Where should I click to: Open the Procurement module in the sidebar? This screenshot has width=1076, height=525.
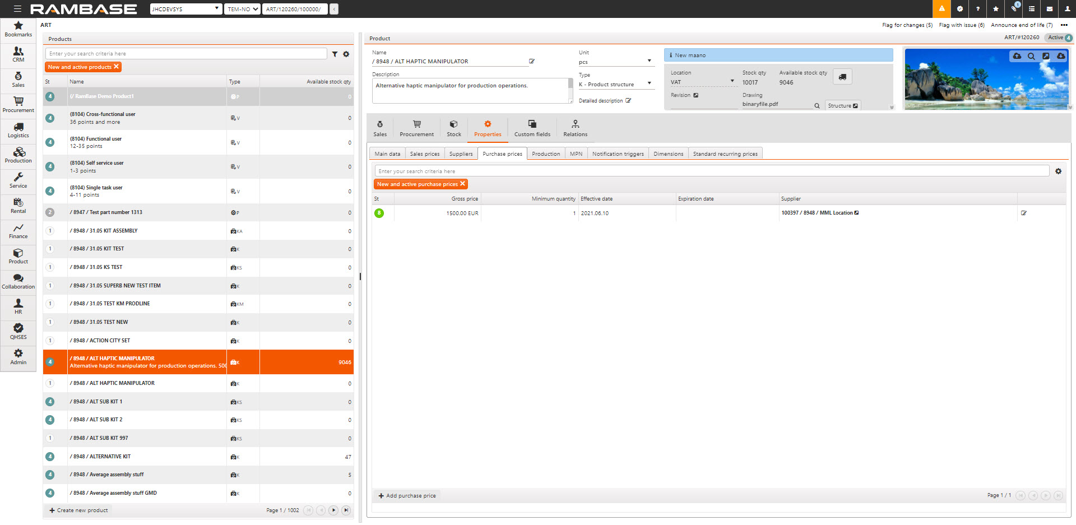click(x=18, y=104)
